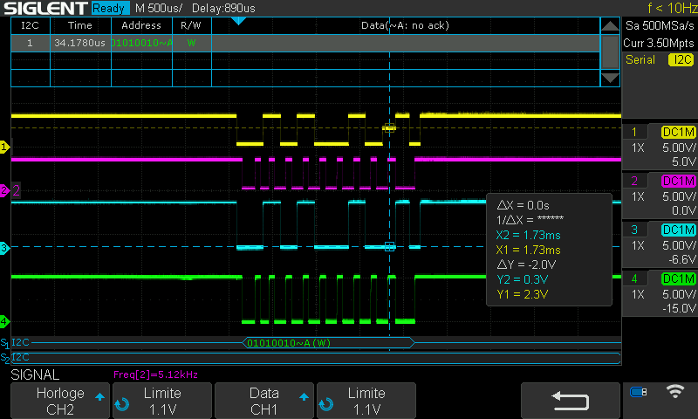698x419 pixels.
Task: Click the yellow I2C serial badge
Action: pos(681,59)
